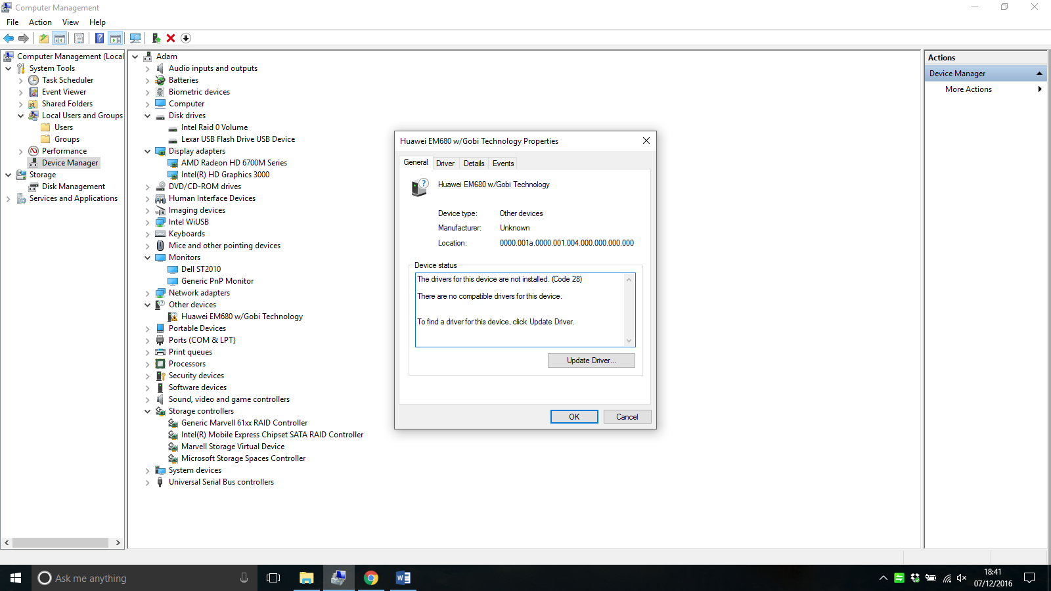The image size is (1051, 591).
Task: Open the Action menu
Action: point(40,22)
